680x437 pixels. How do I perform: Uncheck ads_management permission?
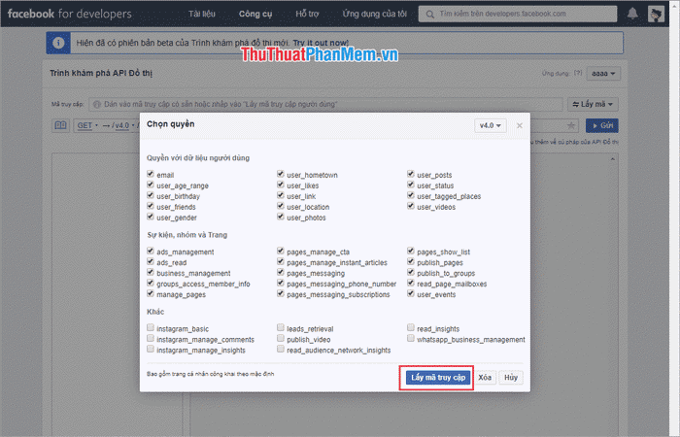151,251
